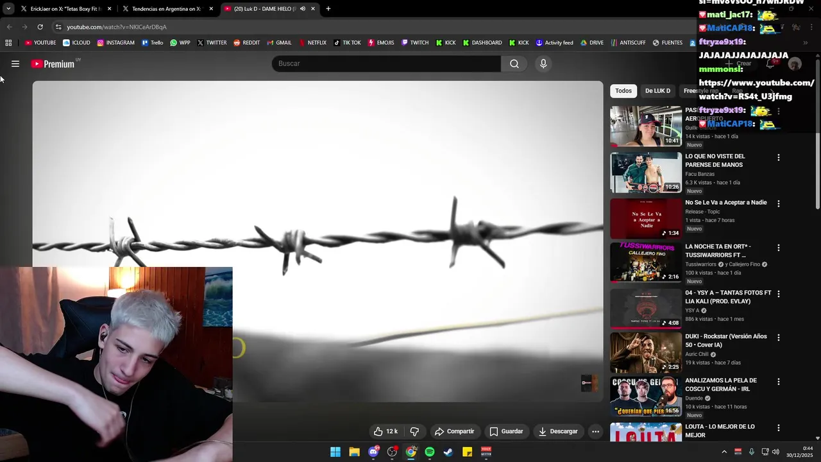Image resolution: width=821 pixels, height=462 pixels.
Task: Open the YouTube guide hamburger menu
Action: point(15,64)
